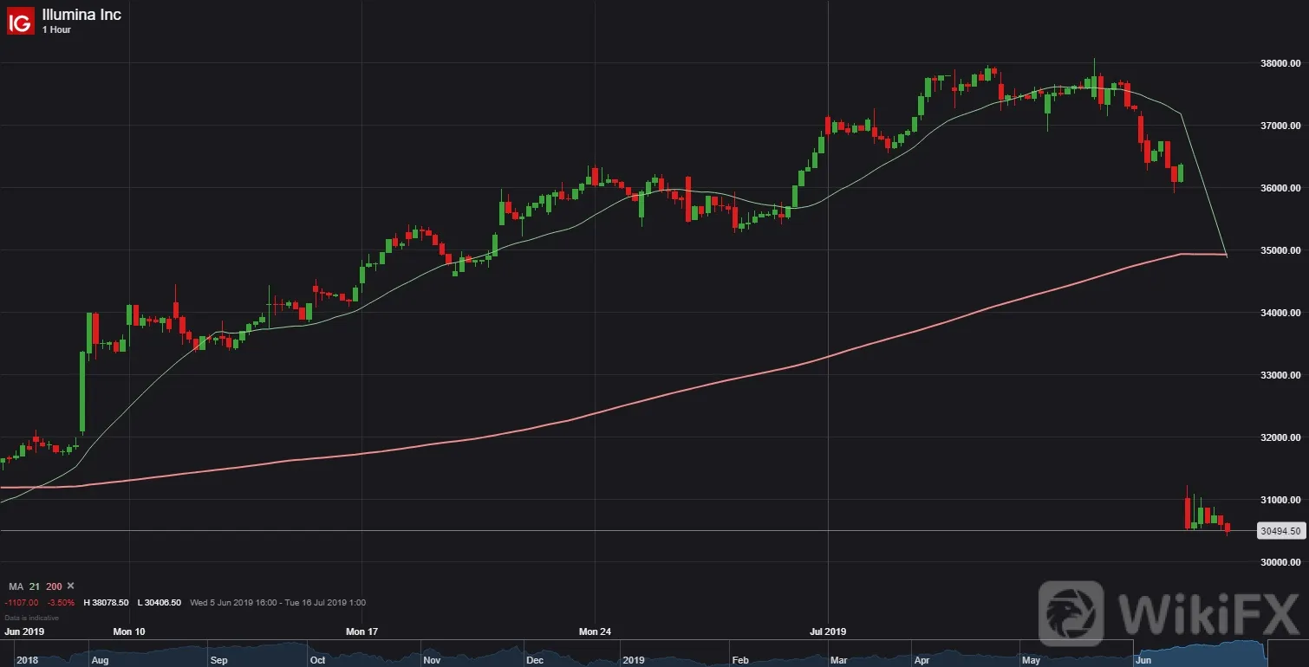Open the 1 Hour timeframe label

[x=57, y=30]
